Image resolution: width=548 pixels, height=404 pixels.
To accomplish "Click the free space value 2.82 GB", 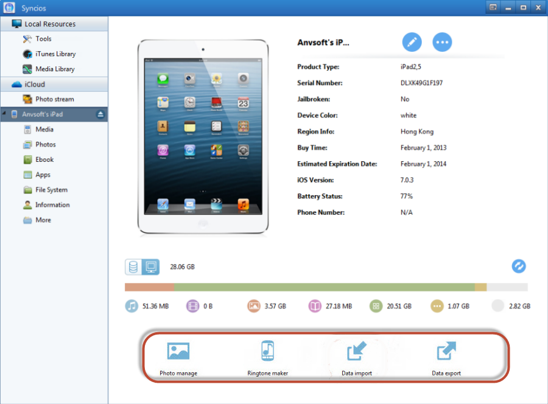I will [x=520, y=306].
